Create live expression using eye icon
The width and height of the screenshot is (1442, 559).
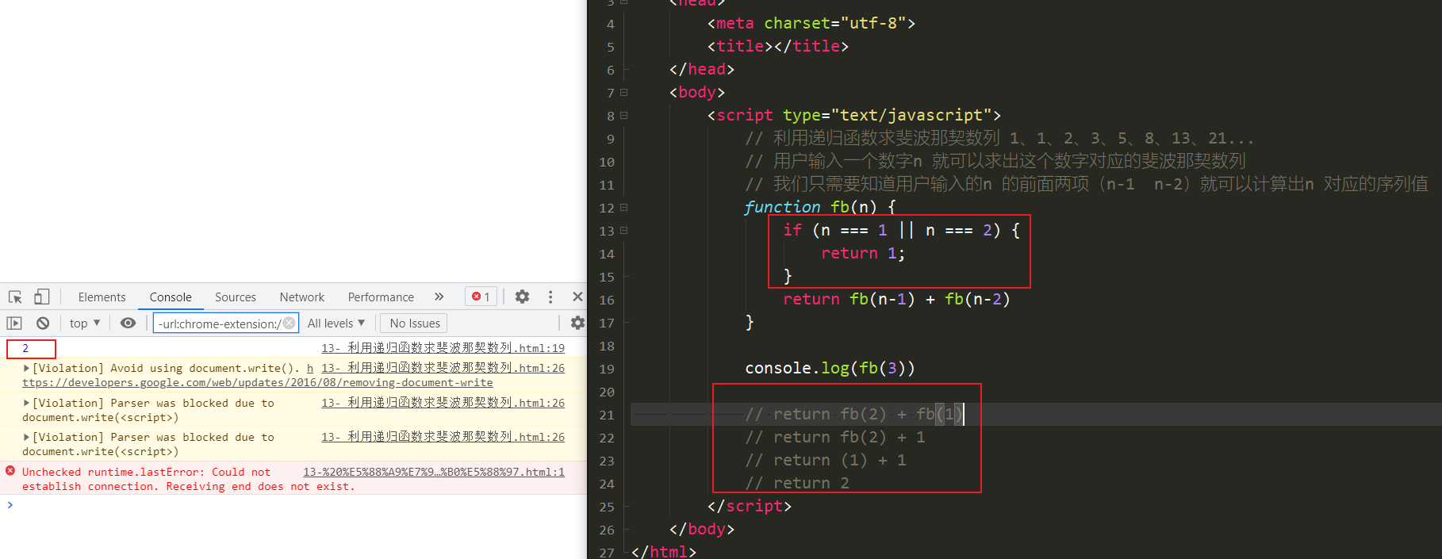128,323
